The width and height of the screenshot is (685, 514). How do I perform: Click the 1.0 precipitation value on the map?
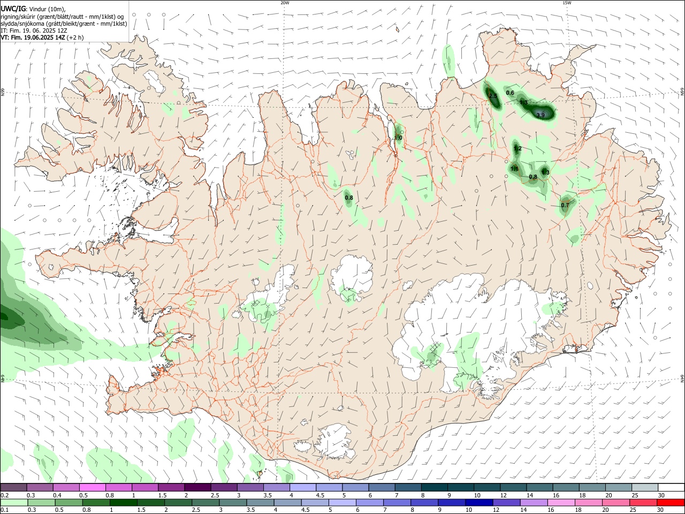tap(398, 138)
